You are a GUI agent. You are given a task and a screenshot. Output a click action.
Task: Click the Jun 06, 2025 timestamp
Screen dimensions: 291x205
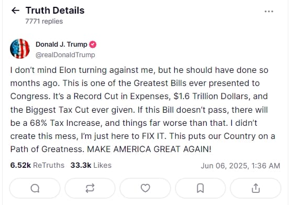(x=240, y=166)
